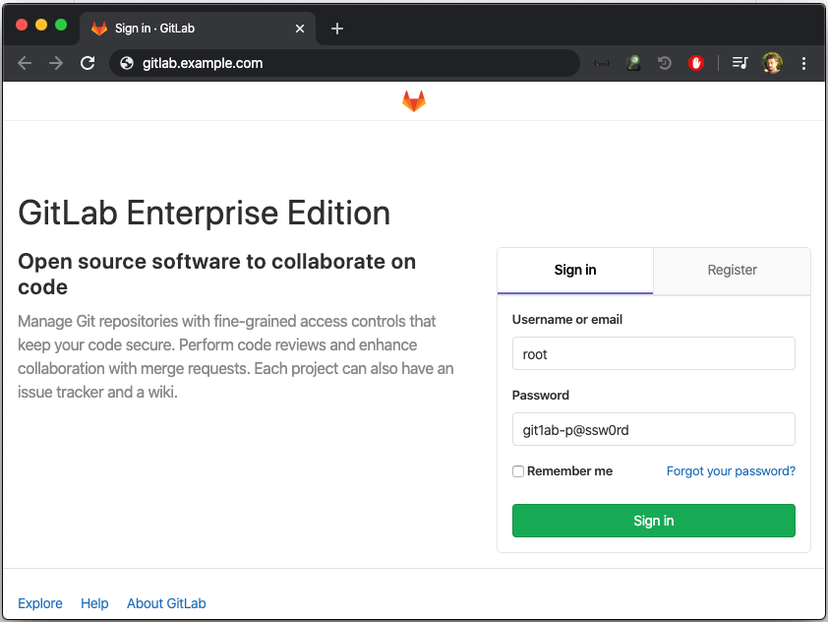
Task: Click the Password label text
Action: click(541, 395)
